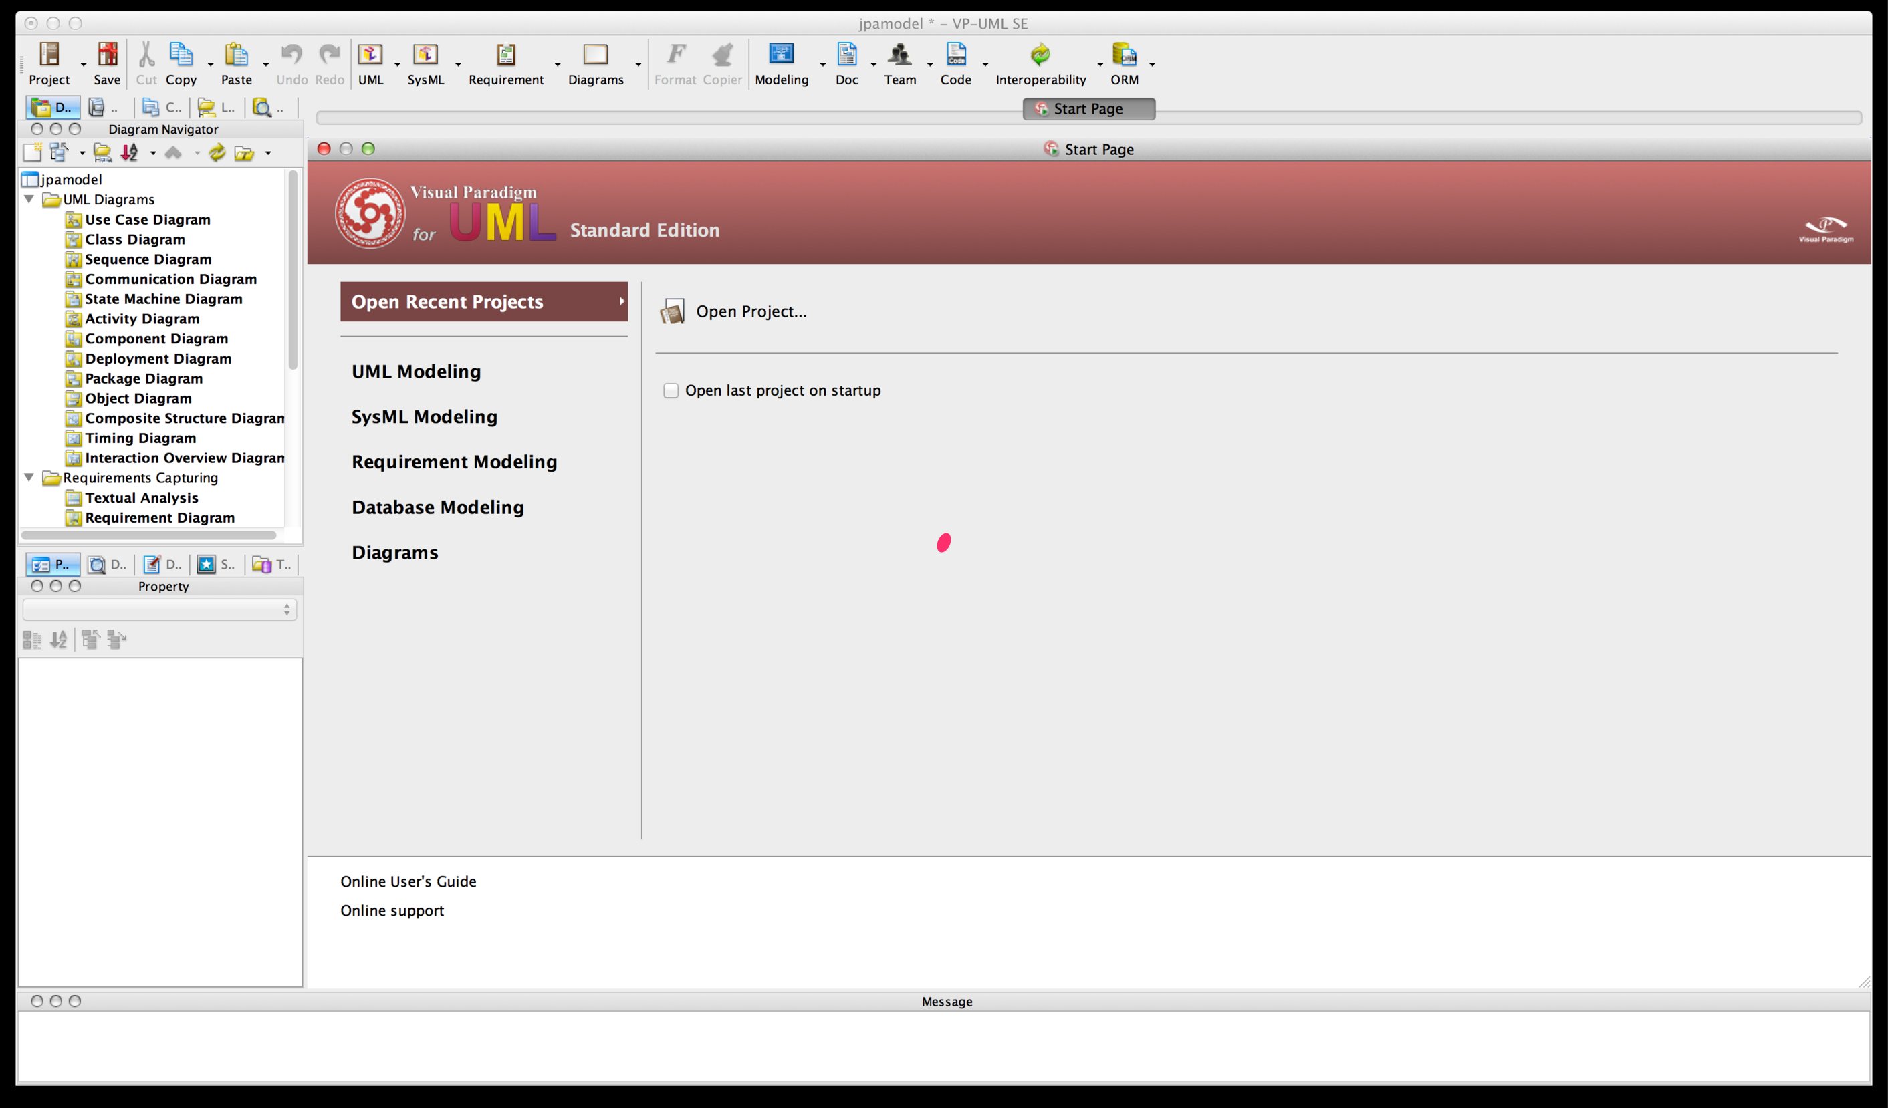1888x1108 pixels.
Task: Click the Paste toolbar icon
Action: pyautogui.click(x=236, y=54)
